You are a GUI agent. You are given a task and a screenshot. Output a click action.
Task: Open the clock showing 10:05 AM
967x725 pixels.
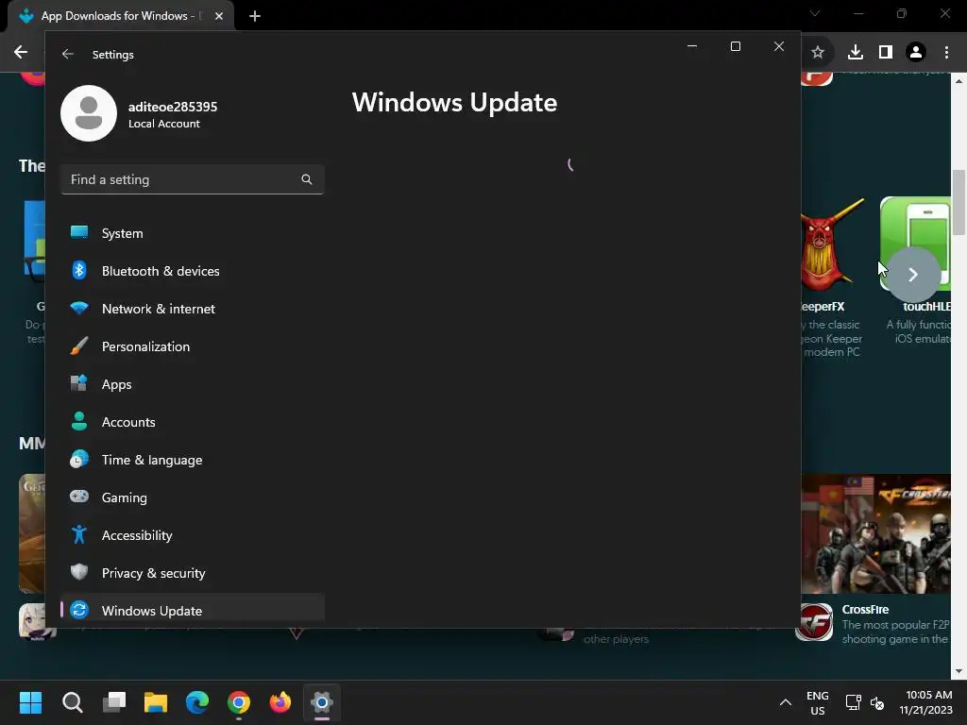925,702
